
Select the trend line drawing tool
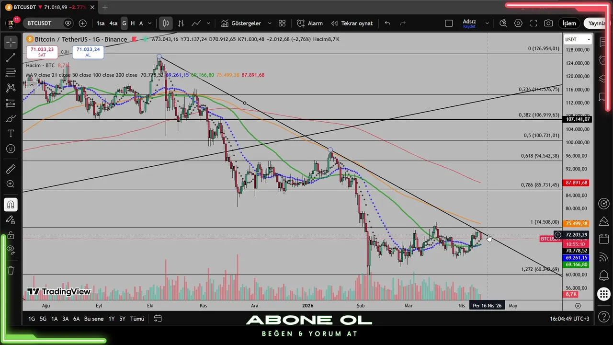pyautogui.click(x=11, y=58)
